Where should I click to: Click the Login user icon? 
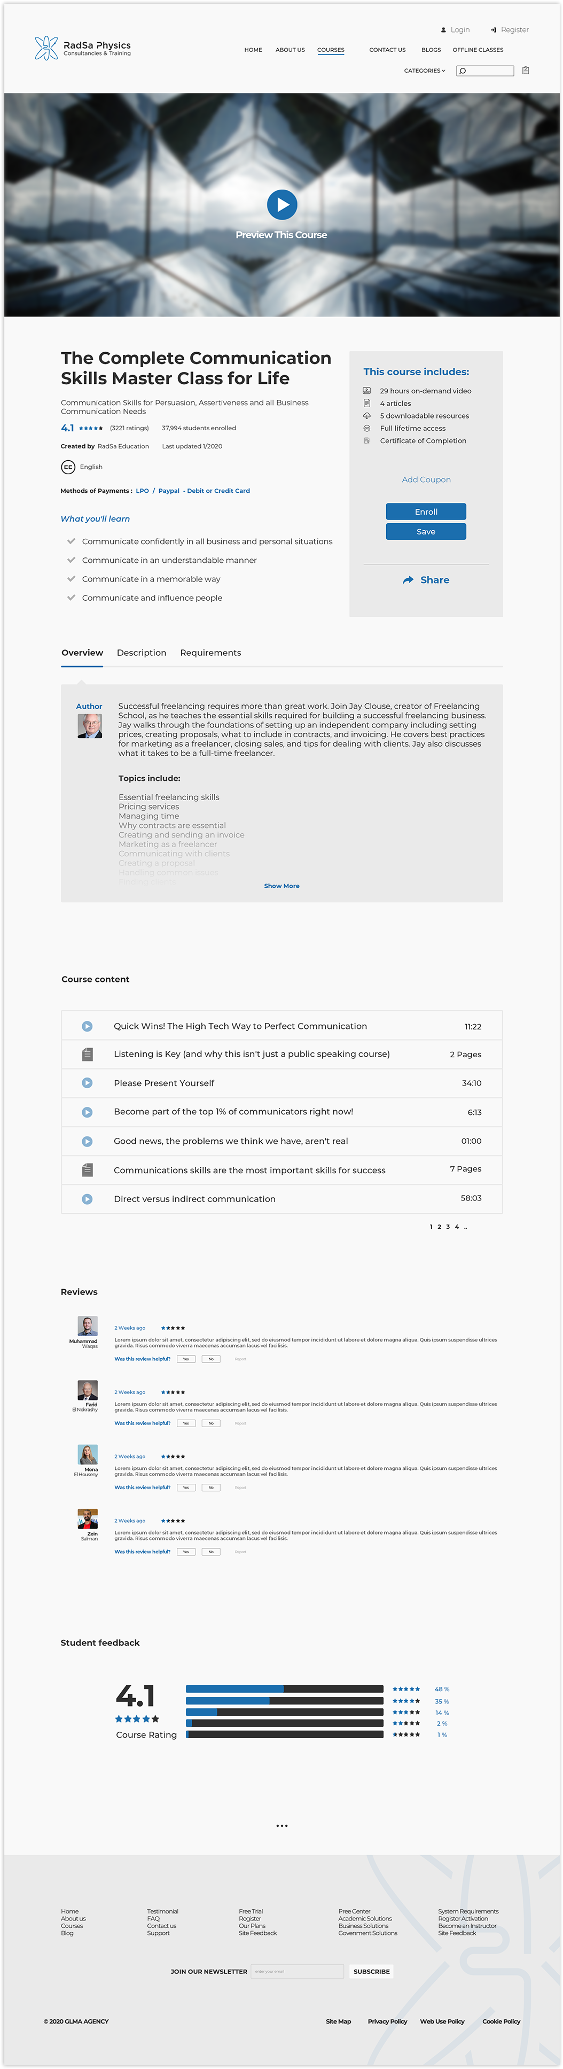click(443, 30)
